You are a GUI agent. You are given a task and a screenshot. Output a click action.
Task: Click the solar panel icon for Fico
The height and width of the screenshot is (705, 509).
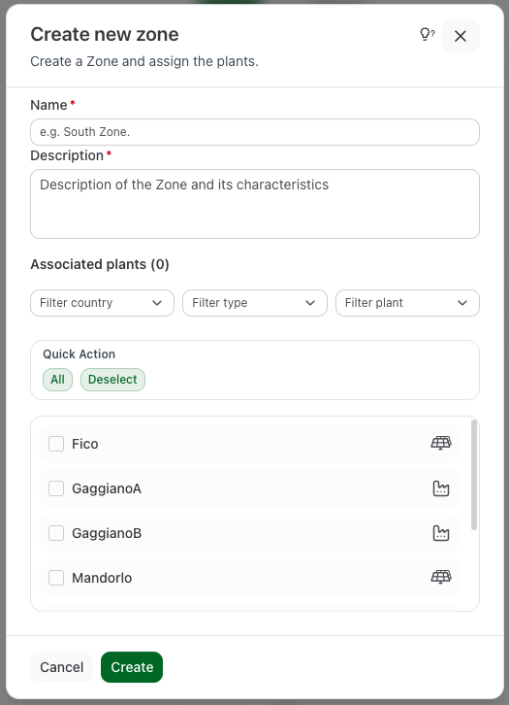coord(441,443)
